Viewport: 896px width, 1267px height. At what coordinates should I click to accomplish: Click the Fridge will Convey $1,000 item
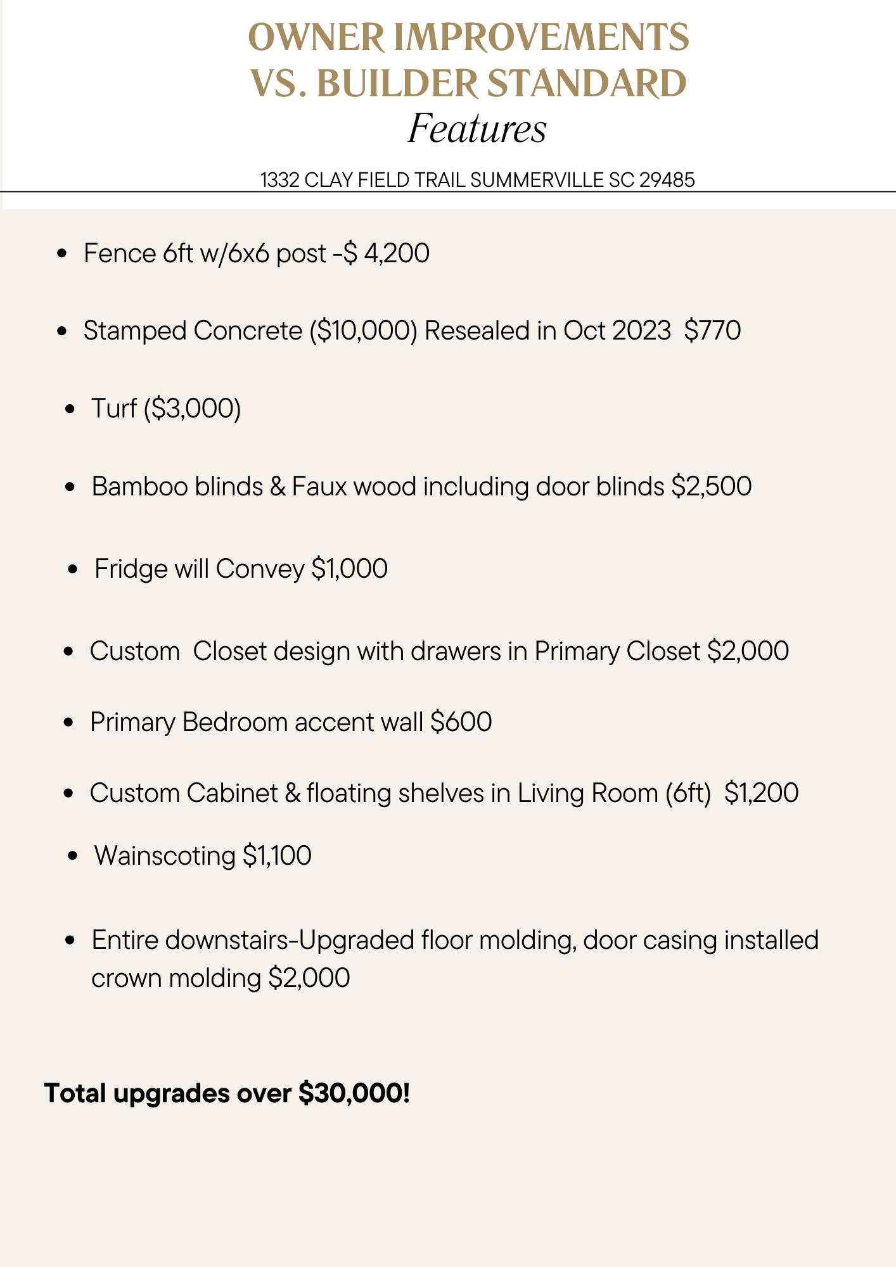[241, 569]
